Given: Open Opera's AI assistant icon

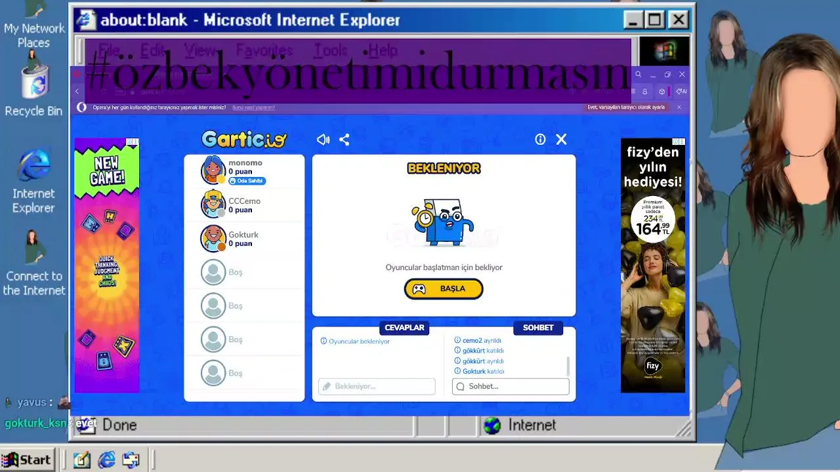Looking at the screenshot, I should pos(682,92).
